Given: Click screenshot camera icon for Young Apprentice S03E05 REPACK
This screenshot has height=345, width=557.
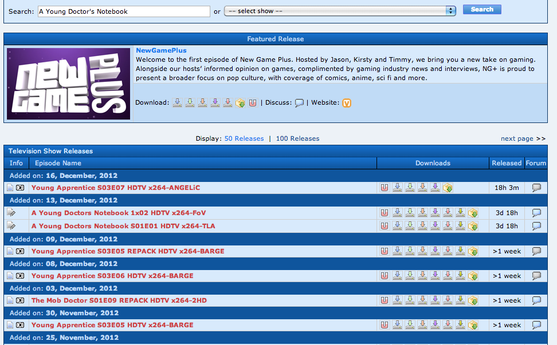Looking at the screenshot, I should click(x=20, y=251).
